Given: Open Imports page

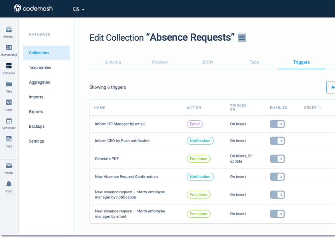Looking at the screenshot, I should (36, 97).
